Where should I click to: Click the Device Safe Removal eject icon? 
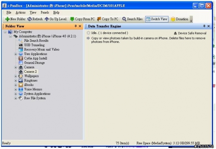pos(175,33)
